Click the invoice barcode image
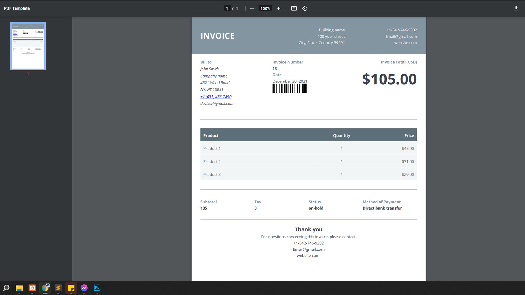 click(x=289, y=88)
